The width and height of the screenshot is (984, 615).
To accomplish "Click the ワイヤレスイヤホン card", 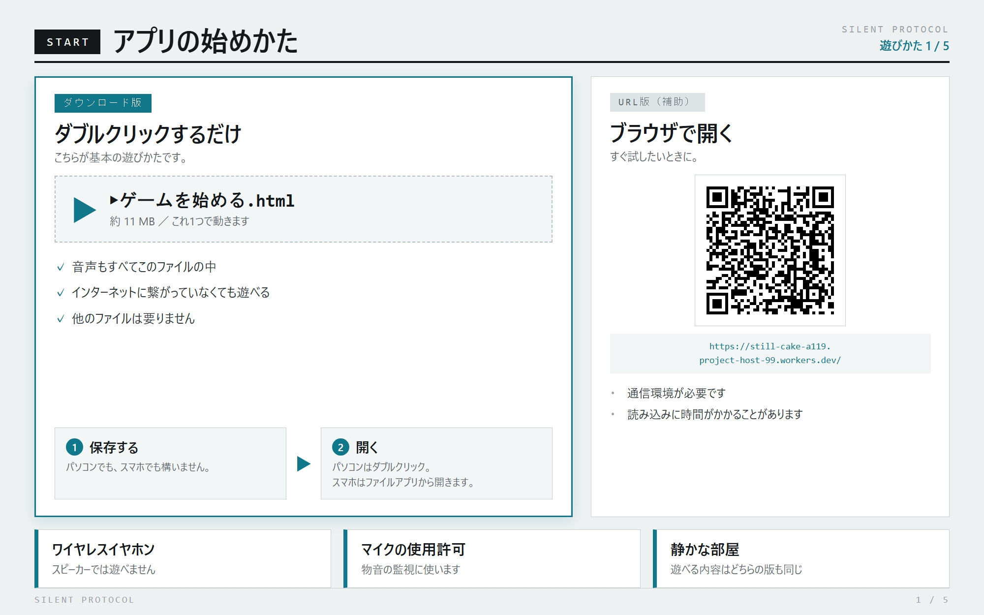I will click(x=183, y=558).
